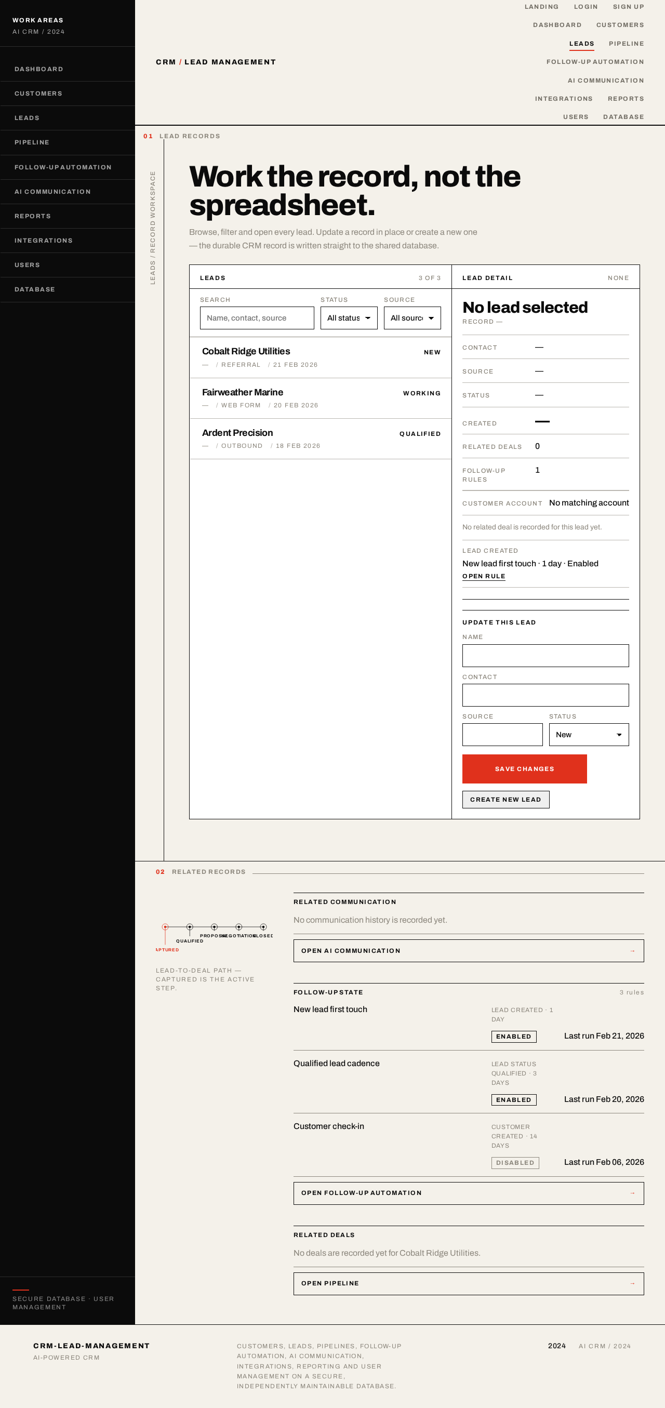Open Database in the sidebar
This screenshot has height=1408, width=665.
pyautogui.click(x=67, y=289)
